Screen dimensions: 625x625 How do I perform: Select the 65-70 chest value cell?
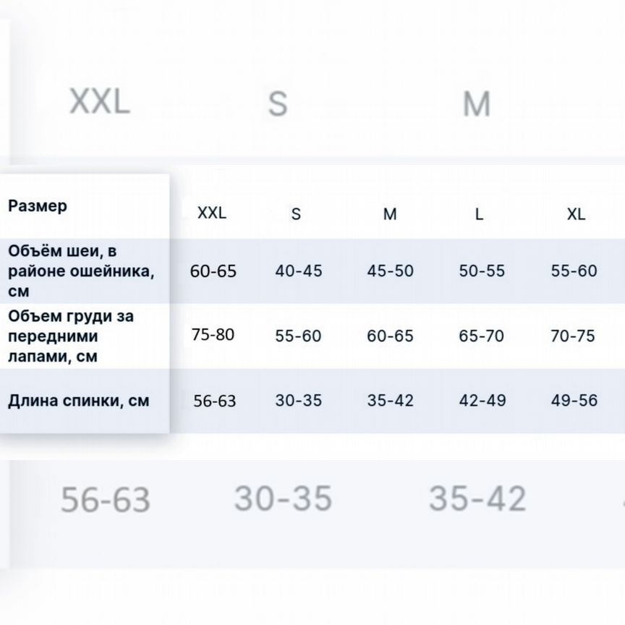pyautogui.click(x=482, y=336)
